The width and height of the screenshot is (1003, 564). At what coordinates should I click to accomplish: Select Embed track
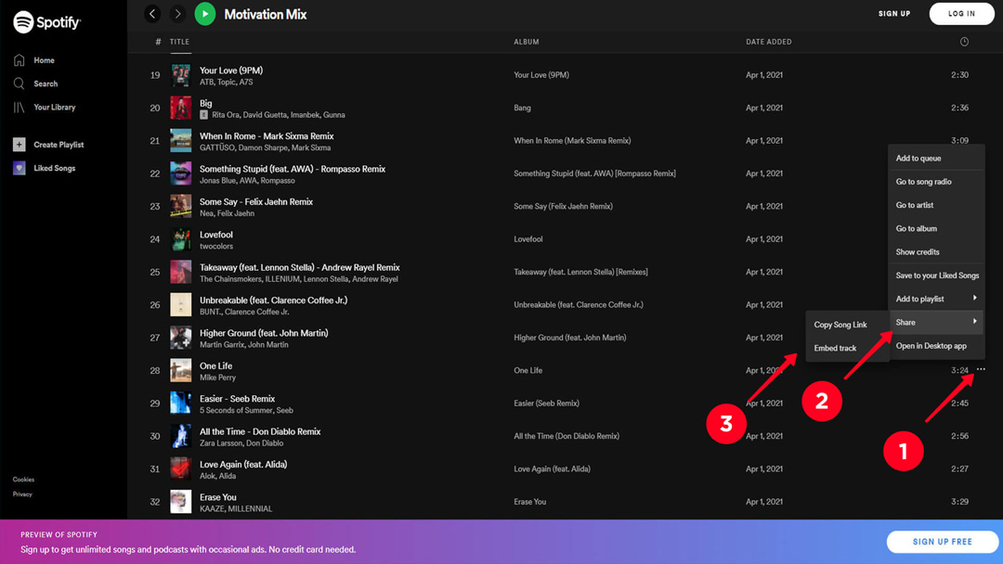[847, 348]
